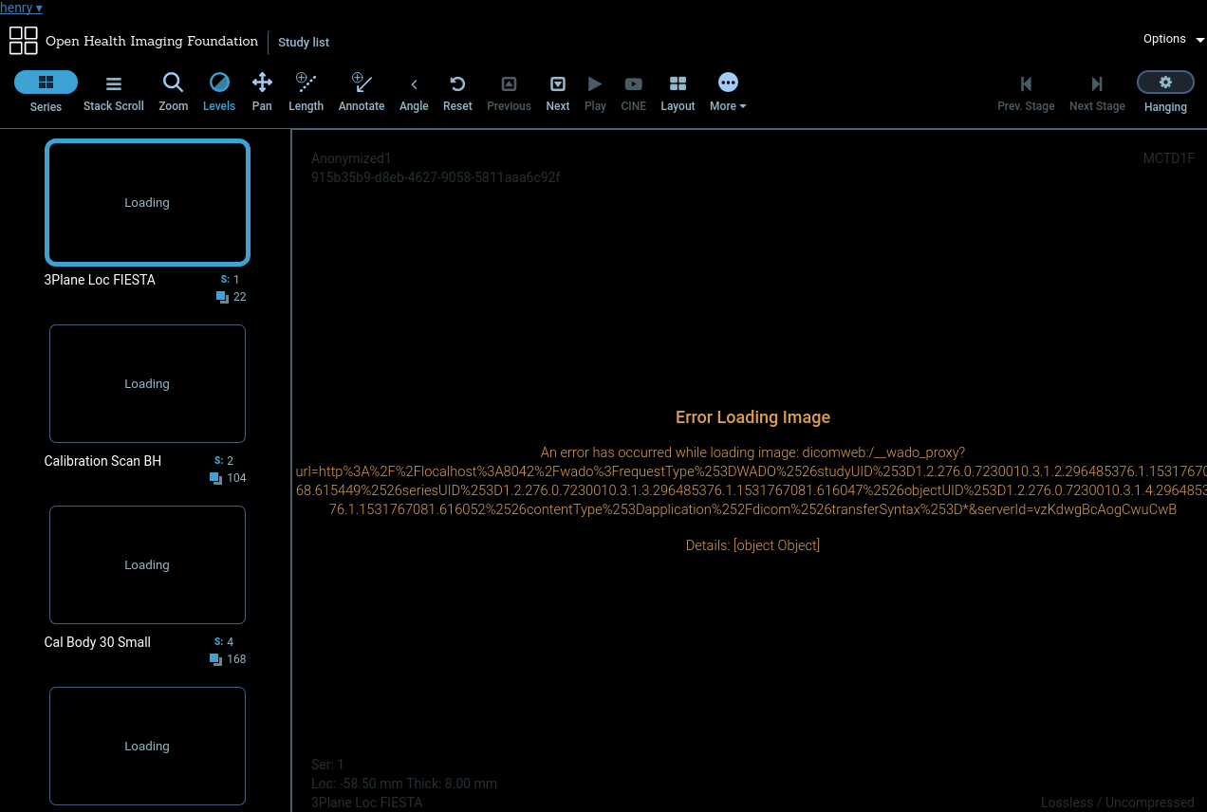This screenshot has height=812, width=1207.
Task: Choose the Length measurement tool
Action: click(306, 92)
